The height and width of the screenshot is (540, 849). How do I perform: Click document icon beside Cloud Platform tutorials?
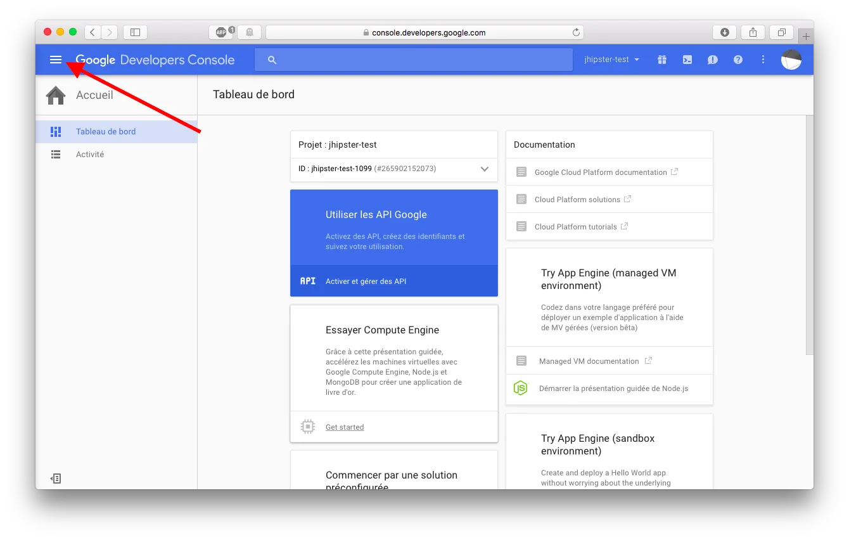pos(521,227)
